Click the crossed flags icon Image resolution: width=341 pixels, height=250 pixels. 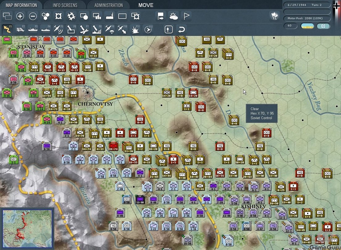pyautogui.click(x=274, y=16)
